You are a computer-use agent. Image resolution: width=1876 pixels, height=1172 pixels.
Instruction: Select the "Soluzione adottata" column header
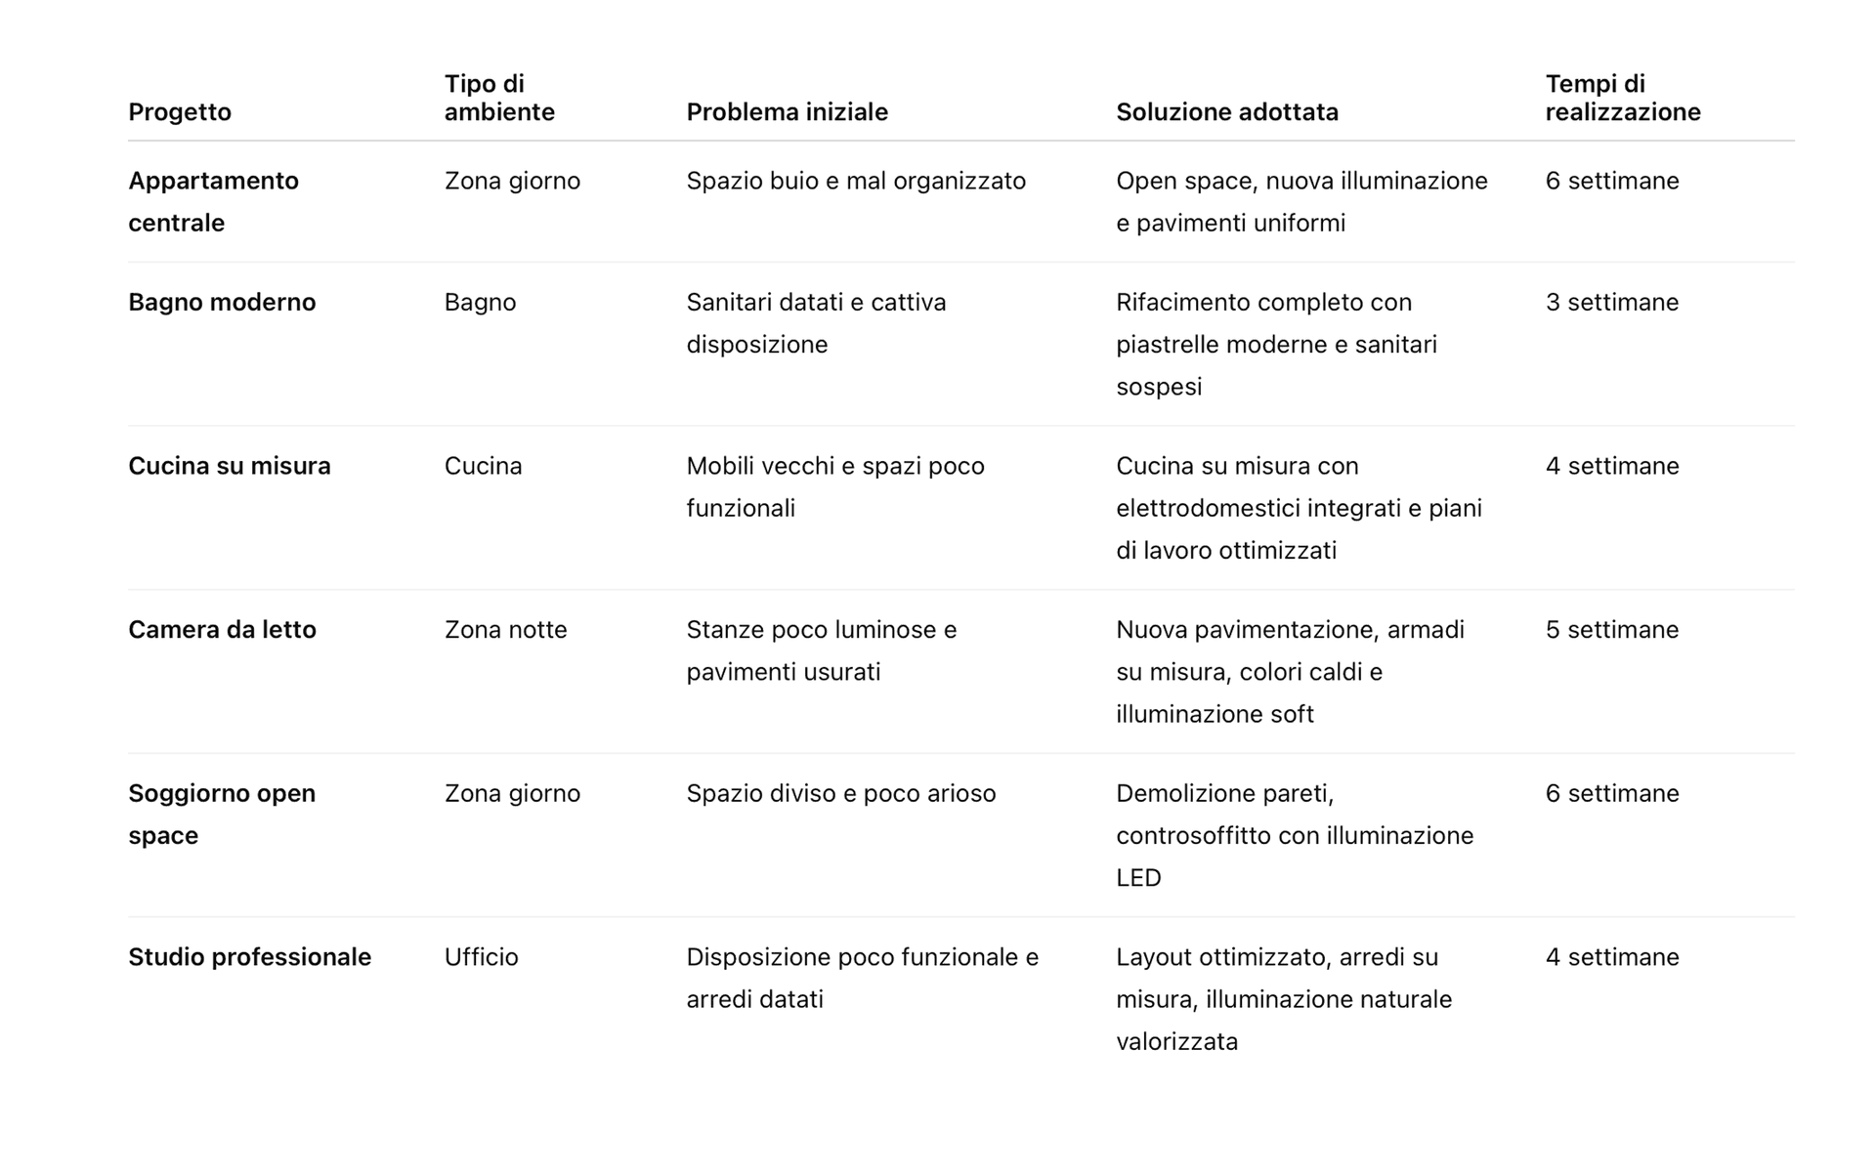tap(1226, 112)
